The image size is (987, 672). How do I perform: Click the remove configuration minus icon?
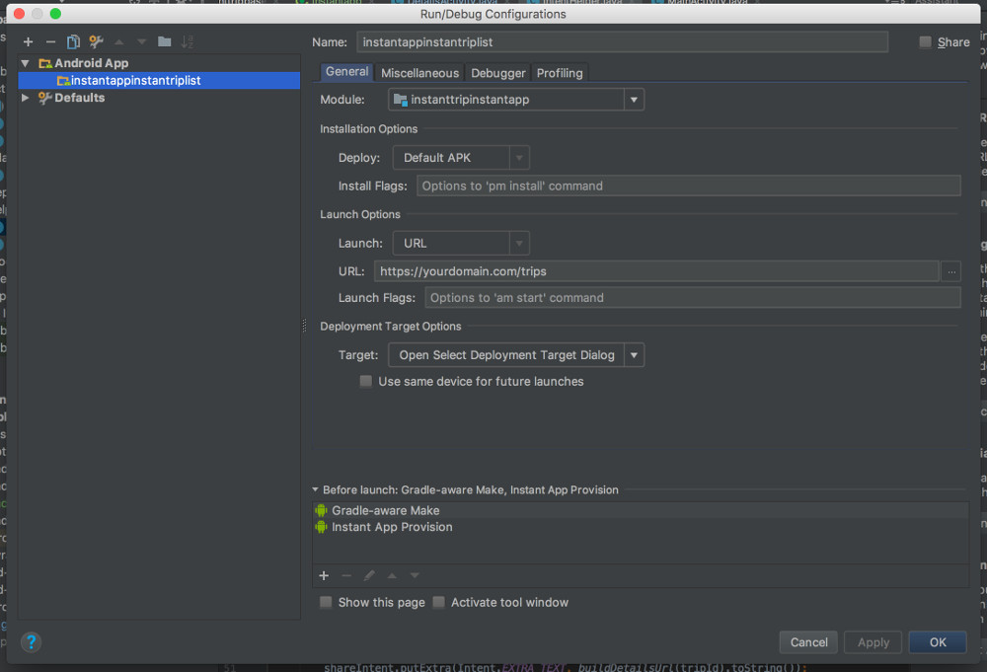tap(50, 41)
